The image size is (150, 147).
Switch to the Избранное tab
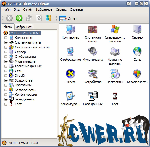click(24, 27)
